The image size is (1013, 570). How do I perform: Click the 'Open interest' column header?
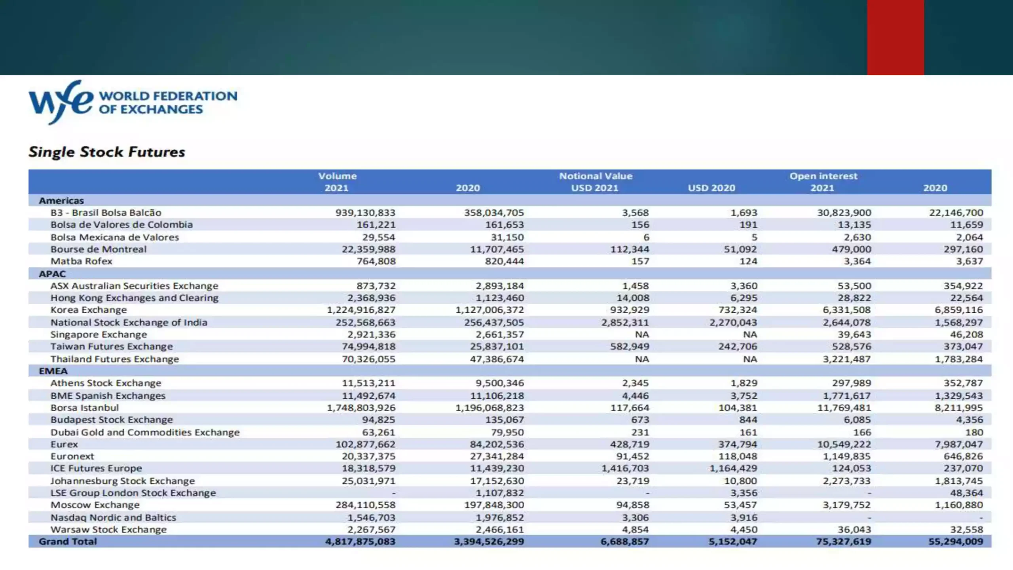[823, 176]
